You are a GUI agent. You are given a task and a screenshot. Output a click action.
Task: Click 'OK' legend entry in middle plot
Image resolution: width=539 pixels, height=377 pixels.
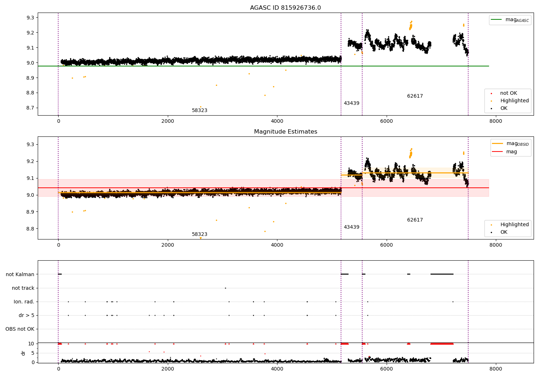[x=499, y=232]
